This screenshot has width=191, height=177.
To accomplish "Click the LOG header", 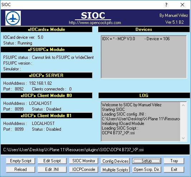I will (144, 96).
